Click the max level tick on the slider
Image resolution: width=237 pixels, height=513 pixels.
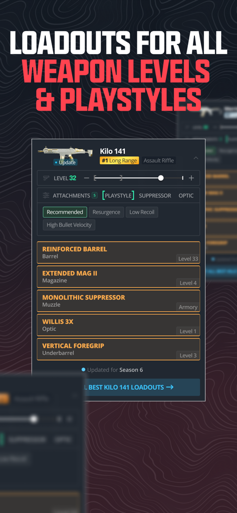click(x=183, y=178)
